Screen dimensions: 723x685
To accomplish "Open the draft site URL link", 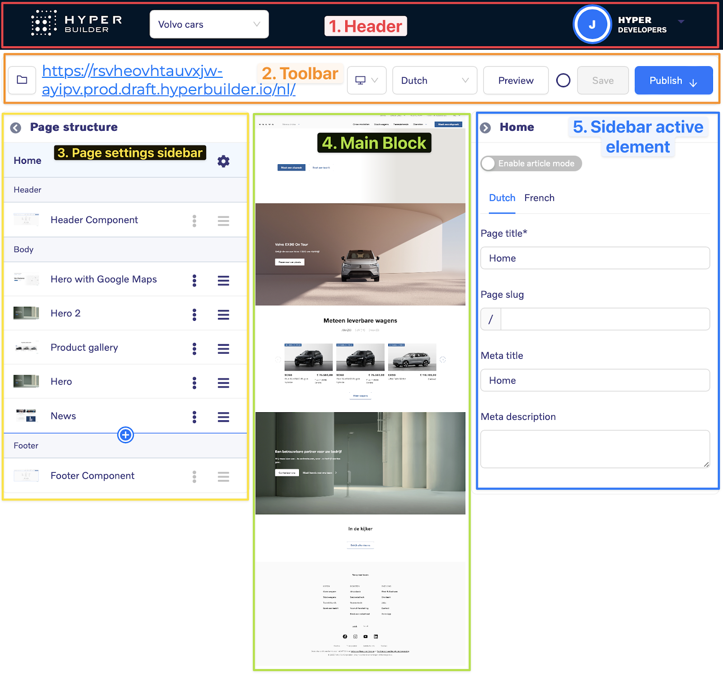I will pyautogui.click(x=169, y=80).
